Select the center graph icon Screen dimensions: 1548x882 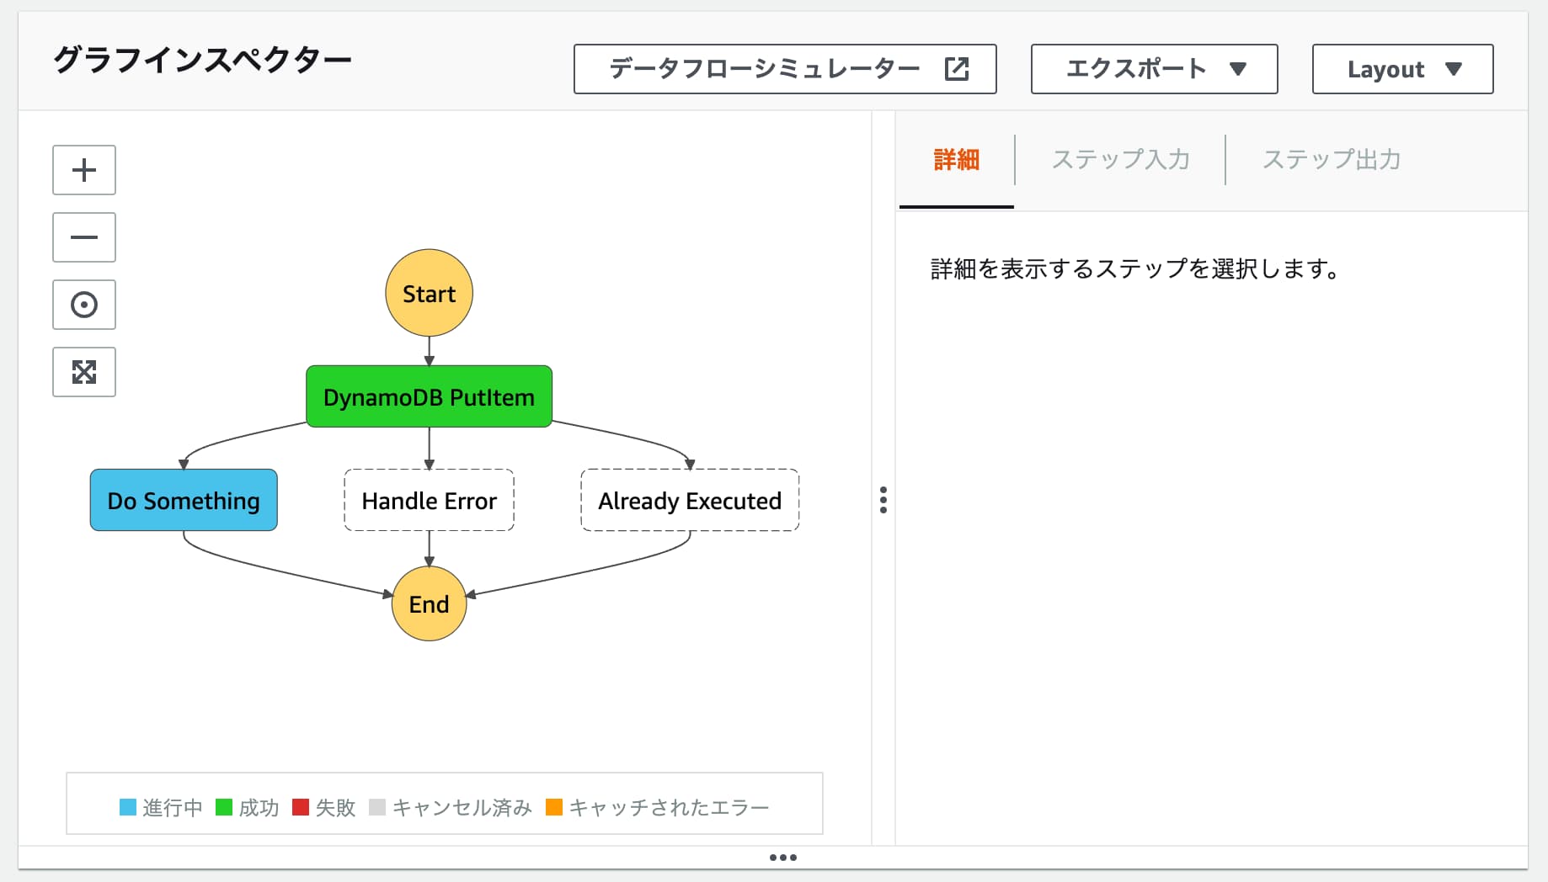[x=83, y=305]
